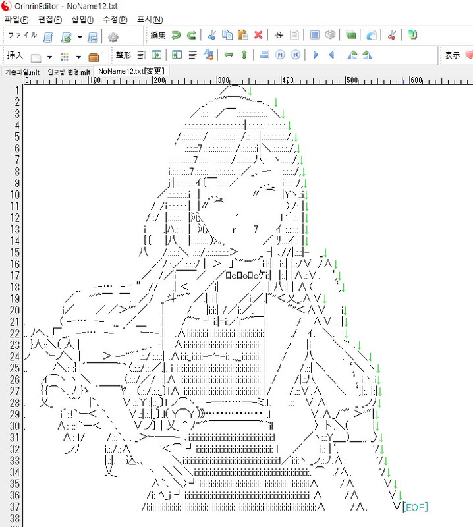
Task: Click the open file icon with green arrow
Action: click(x=67, y=37)
